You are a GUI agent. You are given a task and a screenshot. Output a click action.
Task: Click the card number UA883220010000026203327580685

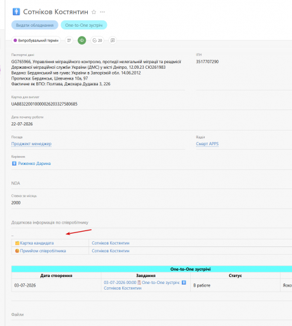[x=45, y=104]
